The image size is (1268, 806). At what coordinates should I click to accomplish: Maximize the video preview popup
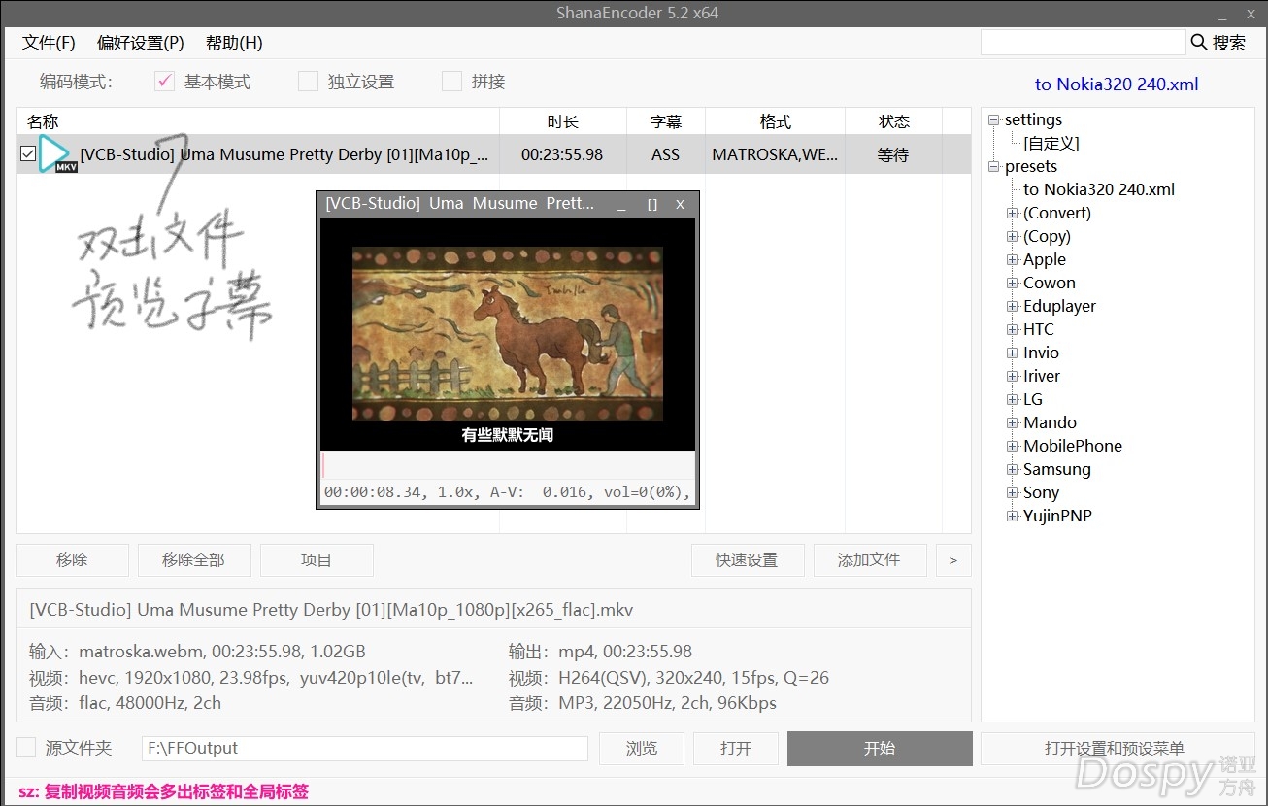pyautogui.click(x=652, y=204)
